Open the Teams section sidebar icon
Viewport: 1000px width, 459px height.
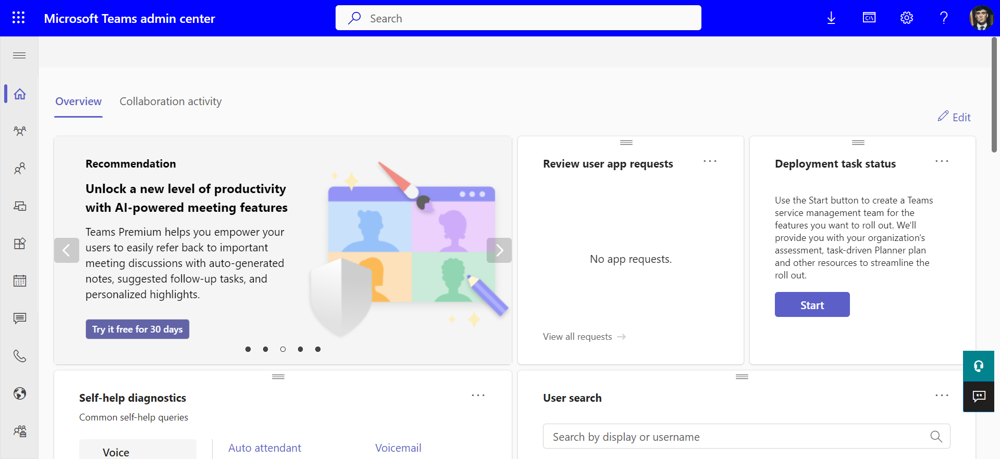click(20, 131)
